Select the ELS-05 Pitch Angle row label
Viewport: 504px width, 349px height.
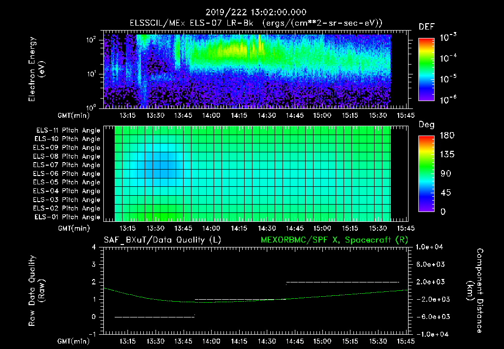tap(67, 182)
